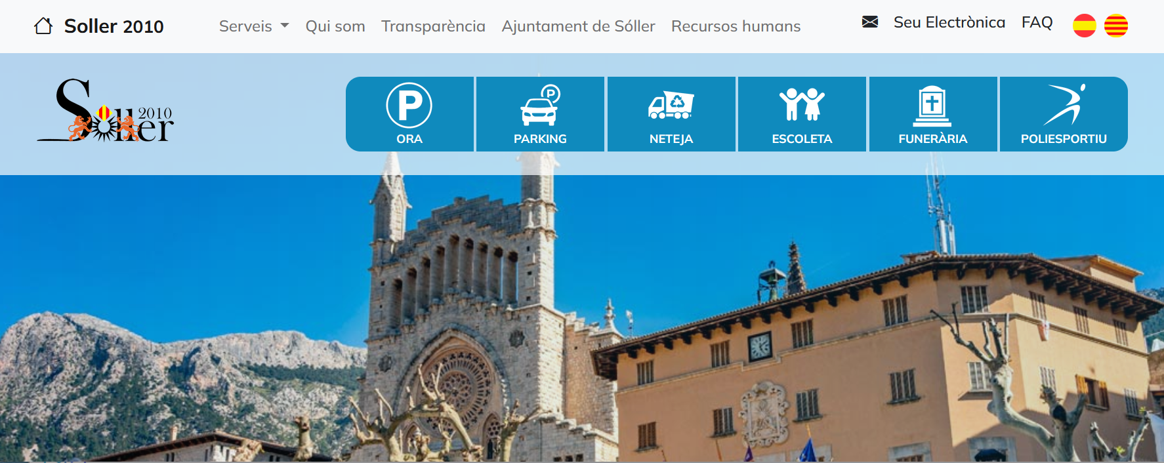
Task: Open the Ajuntament de Sóller link
Action: point(579,26)
